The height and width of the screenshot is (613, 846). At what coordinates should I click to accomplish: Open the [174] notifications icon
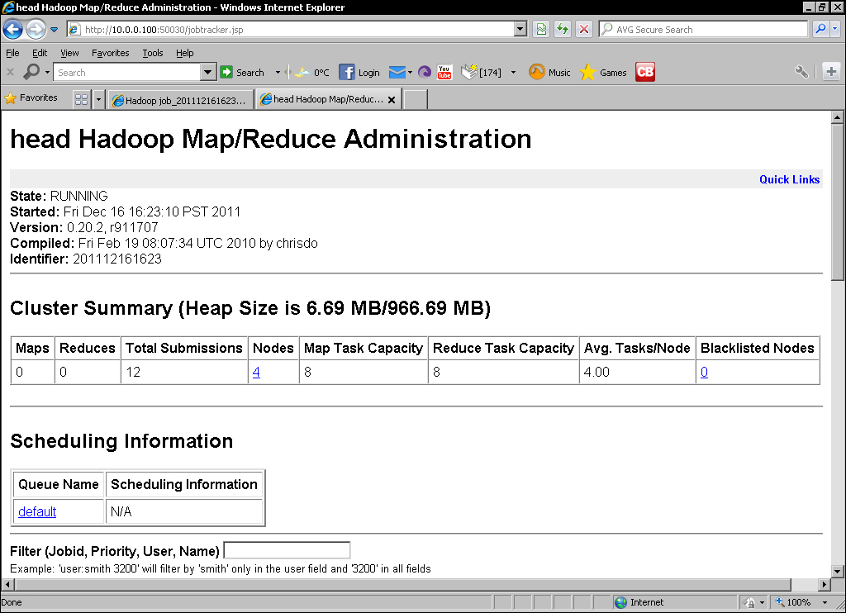pyautogui.click(x=482, y=72)
